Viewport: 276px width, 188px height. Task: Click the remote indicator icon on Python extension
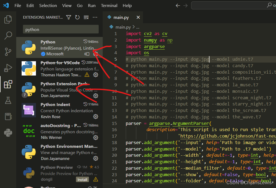87,54
